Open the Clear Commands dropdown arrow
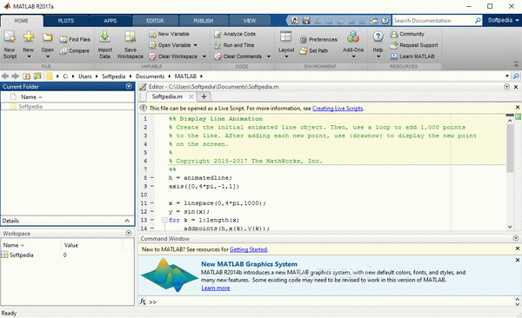 coord(268,56)
